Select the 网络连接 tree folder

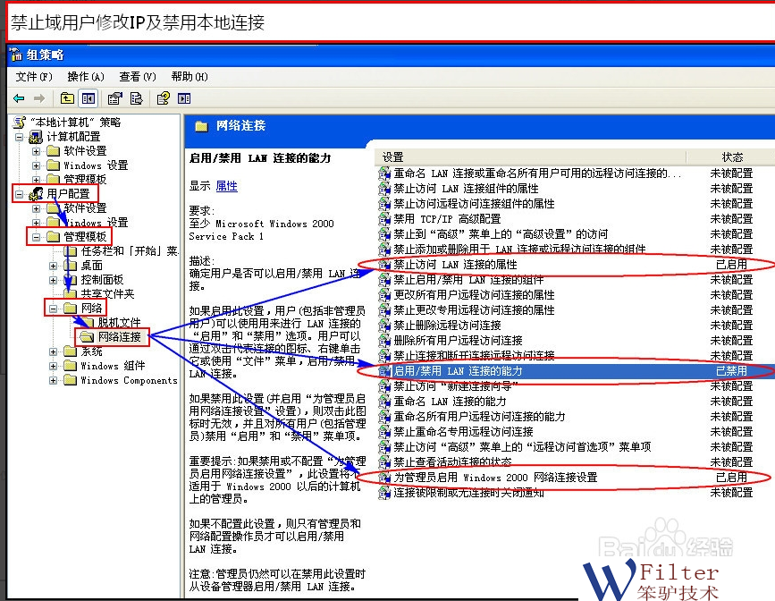(x=119, y=337)
